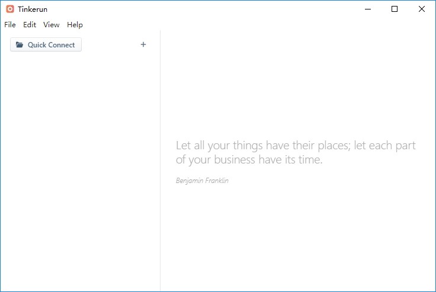Click blank space above the quote
This screenshot has width=436, height=292.
[x=296, y=89]
